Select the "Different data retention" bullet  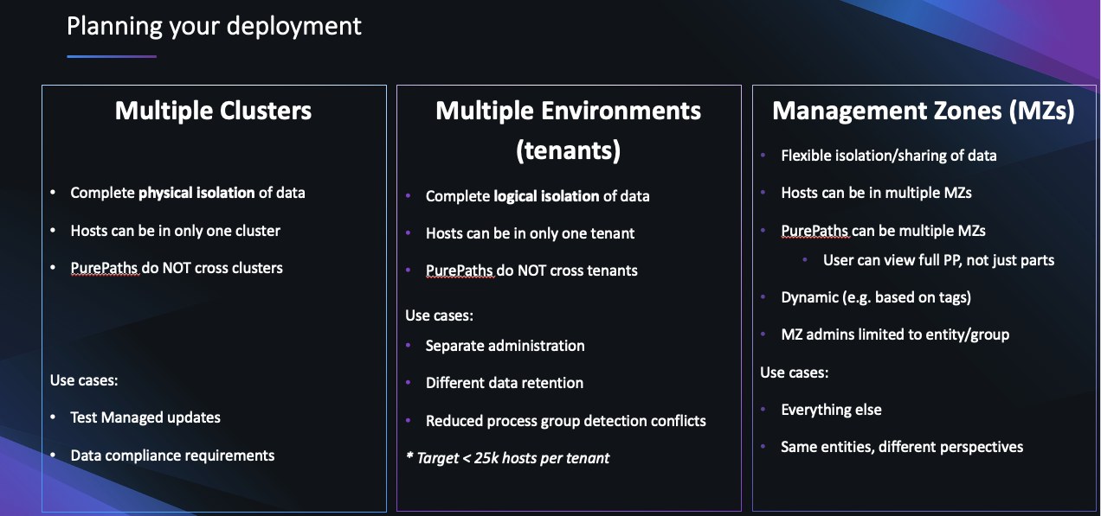click(504, 383)
